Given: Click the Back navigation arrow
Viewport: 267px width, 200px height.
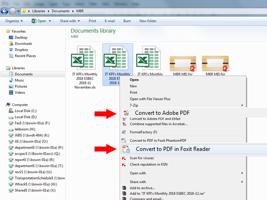Looking at the screenshot, I should coord(5,11).
